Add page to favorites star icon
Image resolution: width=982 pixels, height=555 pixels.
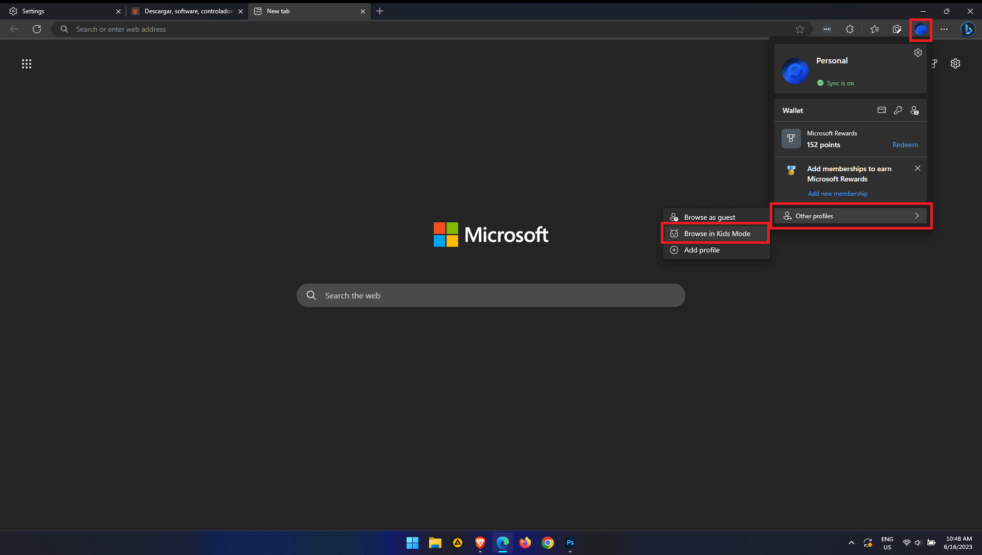click(800, 29)
